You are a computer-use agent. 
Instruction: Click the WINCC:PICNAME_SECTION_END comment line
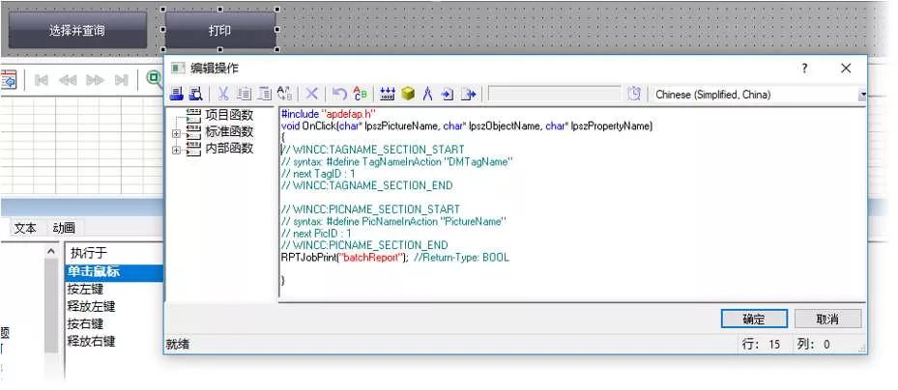click(364, 245)
